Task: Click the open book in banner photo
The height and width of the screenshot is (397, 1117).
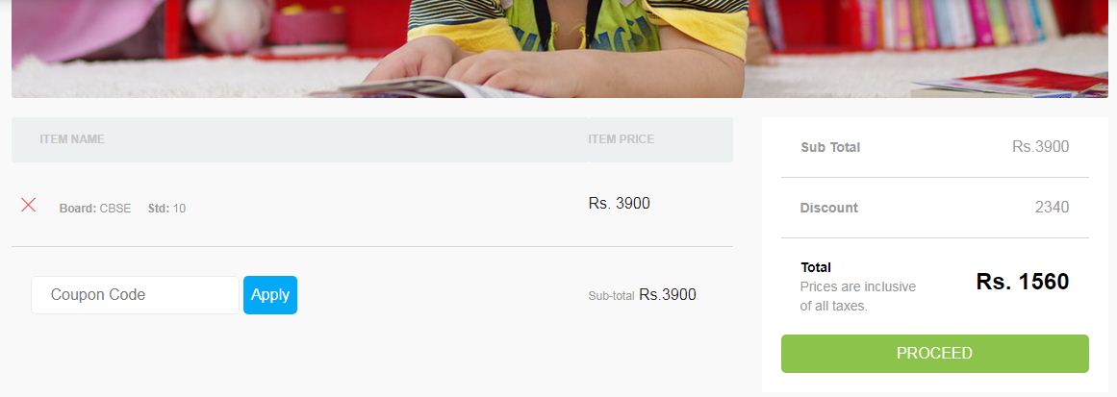Action: [x=420, y=87]
